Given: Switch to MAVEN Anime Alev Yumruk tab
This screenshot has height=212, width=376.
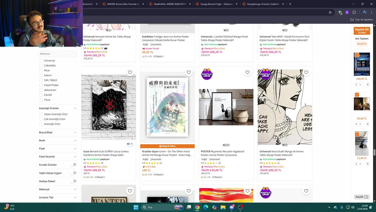Looking at the screenshot, I should [123, 4].
